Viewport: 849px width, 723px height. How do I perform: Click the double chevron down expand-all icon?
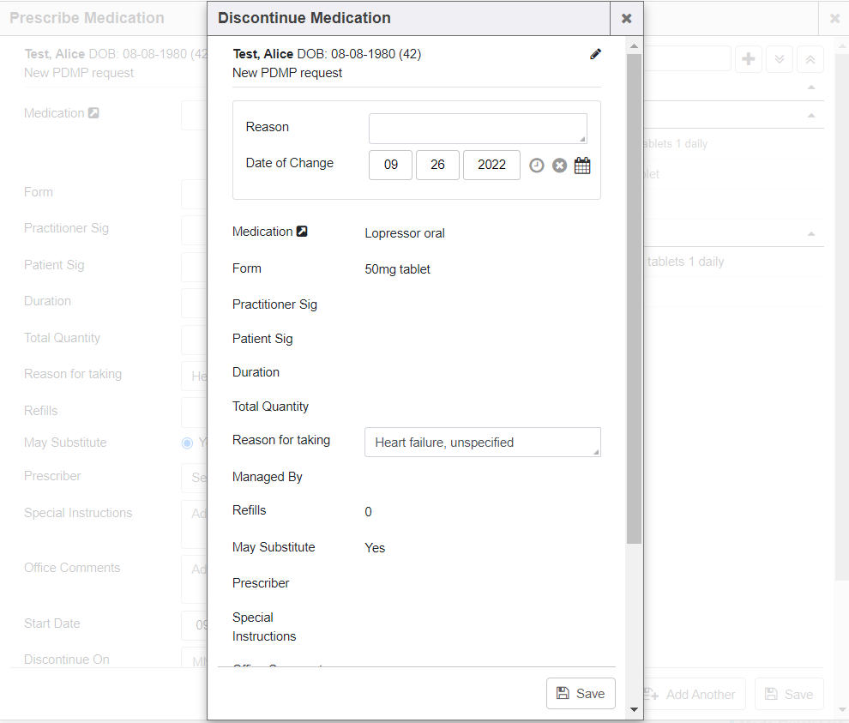(779, 59)
